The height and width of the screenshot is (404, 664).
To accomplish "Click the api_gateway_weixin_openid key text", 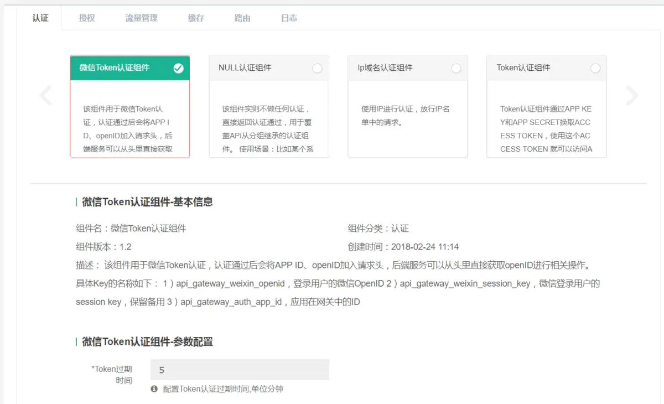I will pos(231,283).
